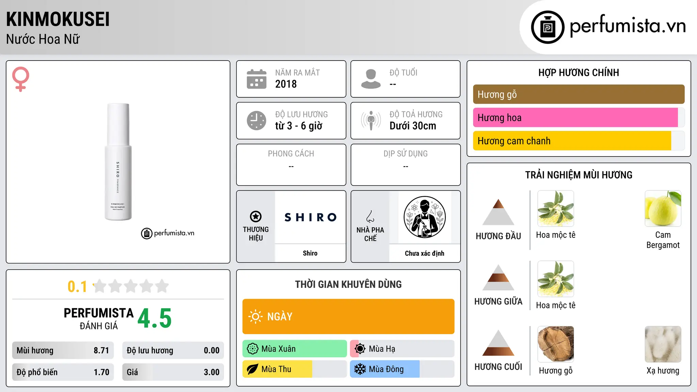Click the Độ lưu hương 0.00 score row
697x392 pixels.
coord(173,350)
